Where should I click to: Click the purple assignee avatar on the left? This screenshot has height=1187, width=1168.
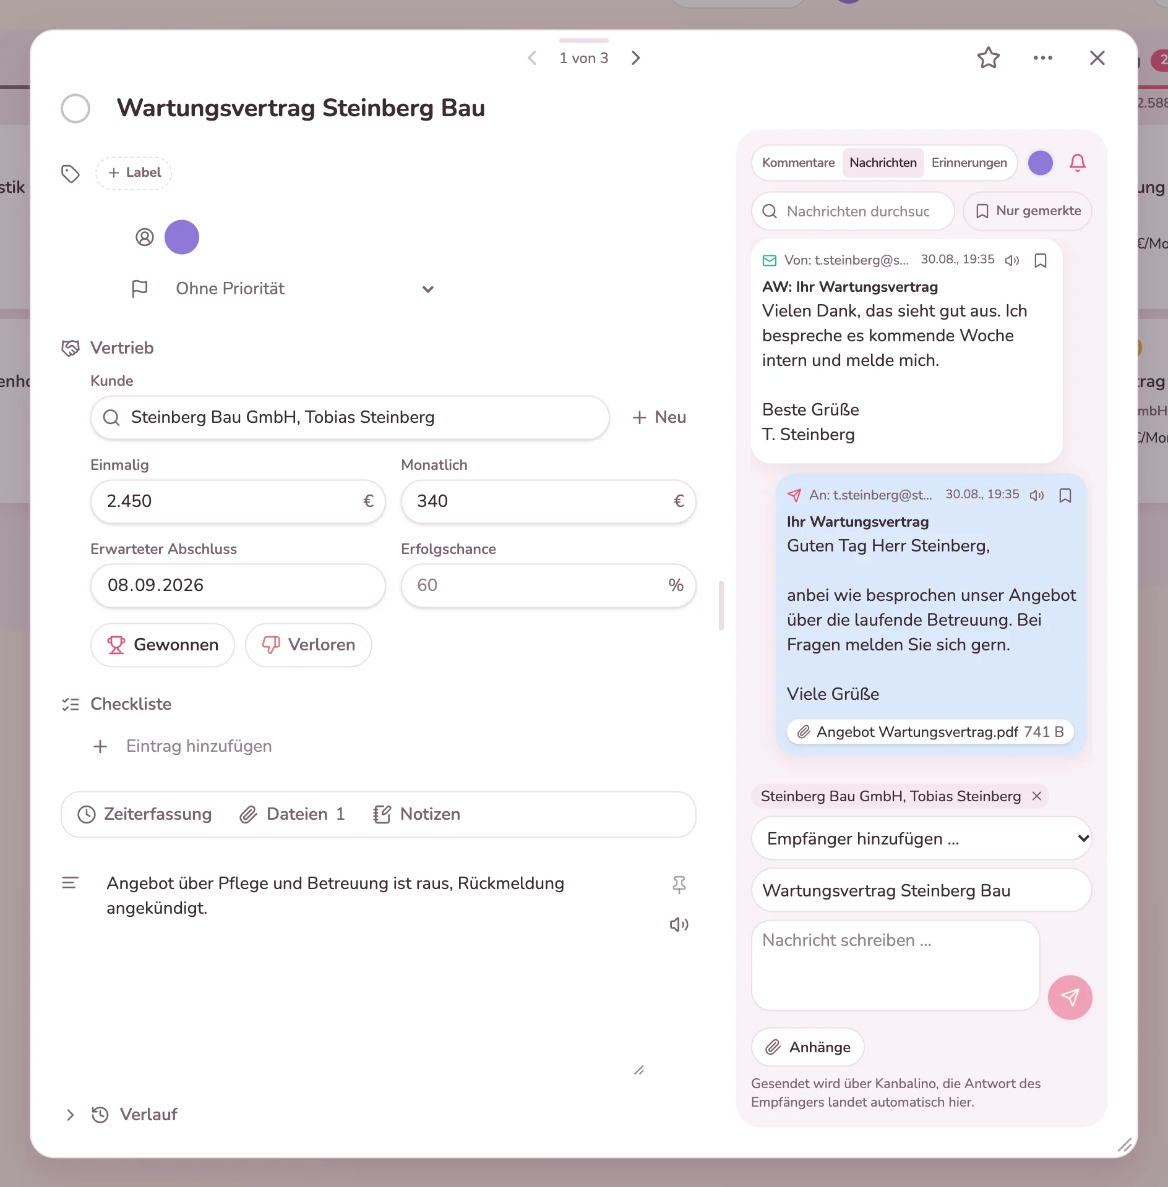(182, 237)
